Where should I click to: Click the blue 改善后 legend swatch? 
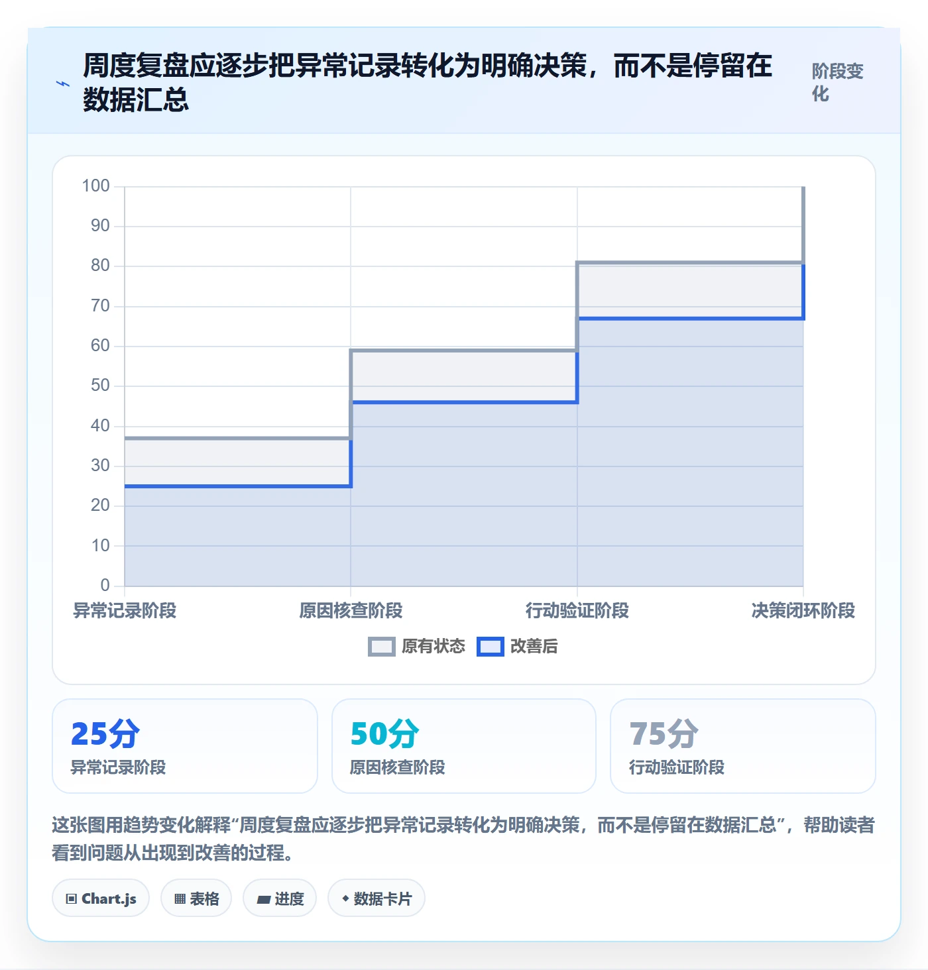[491, 647]
